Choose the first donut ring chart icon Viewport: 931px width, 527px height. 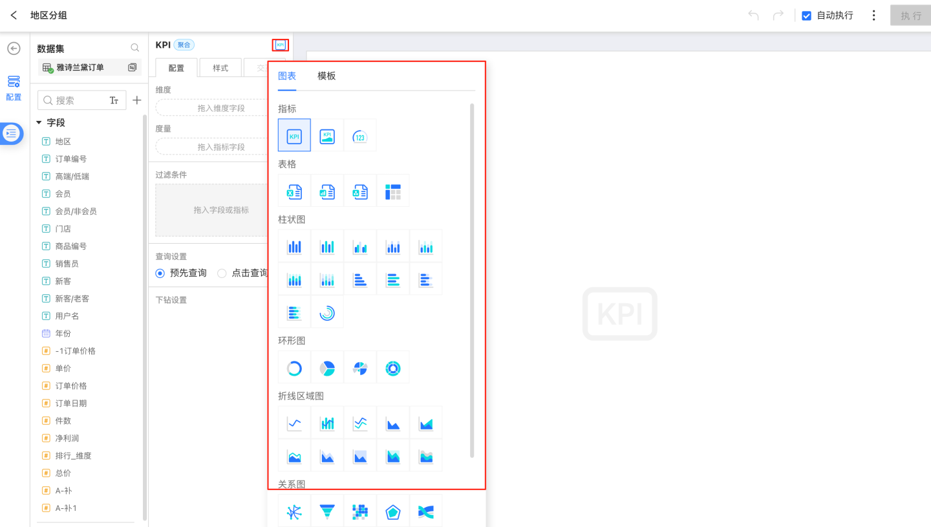pyautogui.click(x=294, y=368)
